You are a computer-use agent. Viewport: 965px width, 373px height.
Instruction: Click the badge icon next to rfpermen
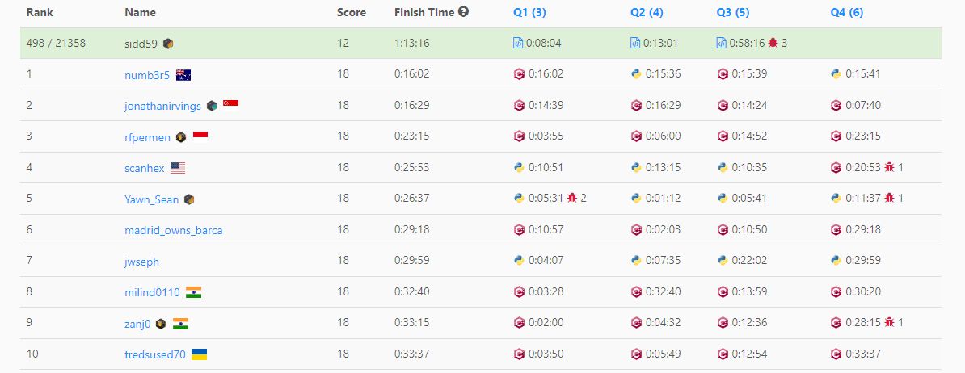pyautogui.click(x=181, y=137)
